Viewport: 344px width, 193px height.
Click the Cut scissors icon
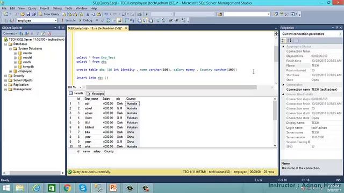click(88, 14)
